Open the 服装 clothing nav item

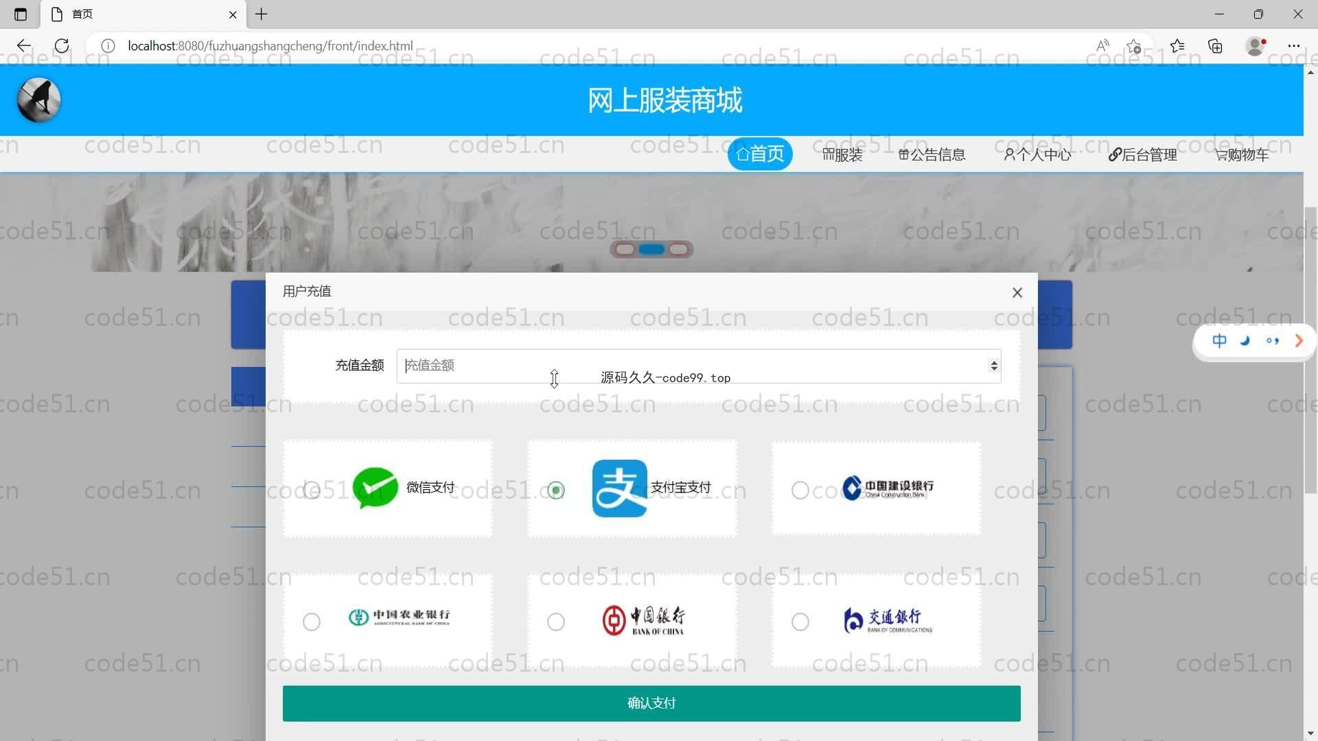pos(842,155)
